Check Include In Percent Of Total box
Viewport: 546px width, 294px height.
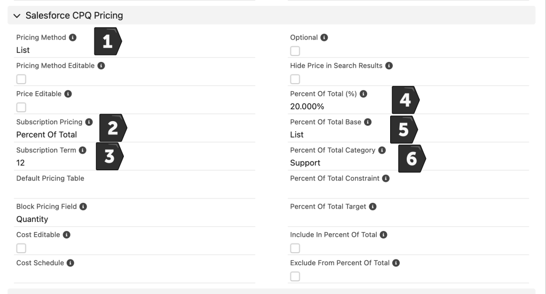[295, 248]
